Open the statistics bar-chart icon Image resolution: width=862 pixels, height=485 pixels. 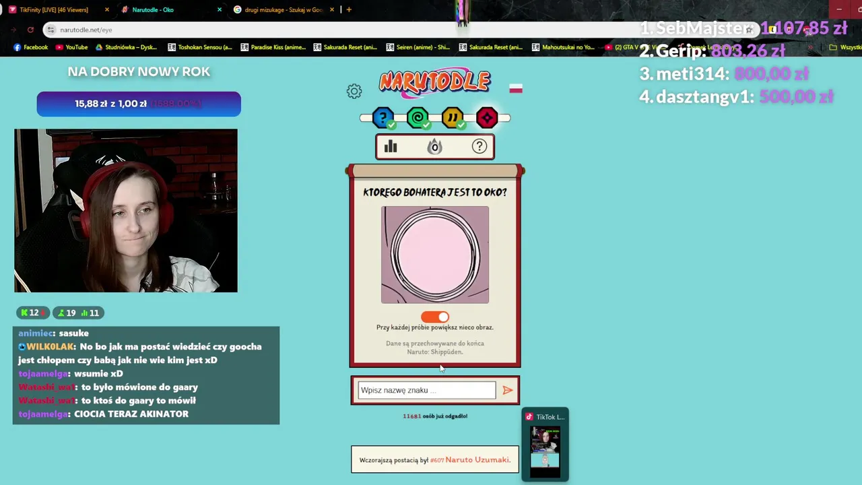click(x=391, y=146)
